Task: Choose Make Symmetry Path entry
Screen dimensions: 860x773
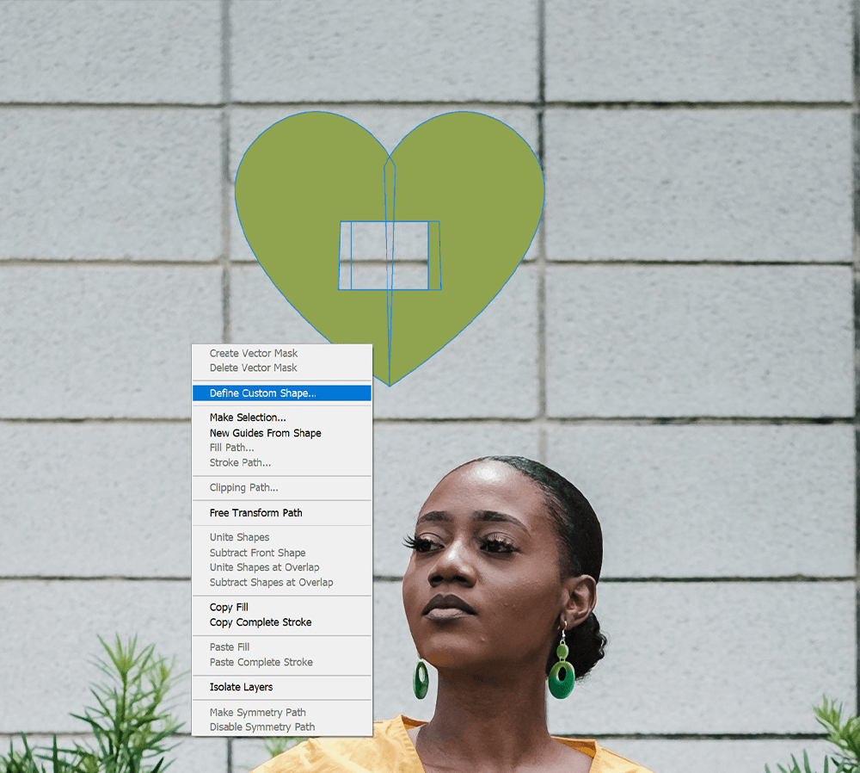Action: (282, 713)
